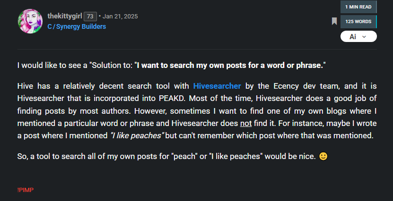Click the italic "I like peaches" phrase
Screen dimensions: 393x201
(x=137, y=136)
